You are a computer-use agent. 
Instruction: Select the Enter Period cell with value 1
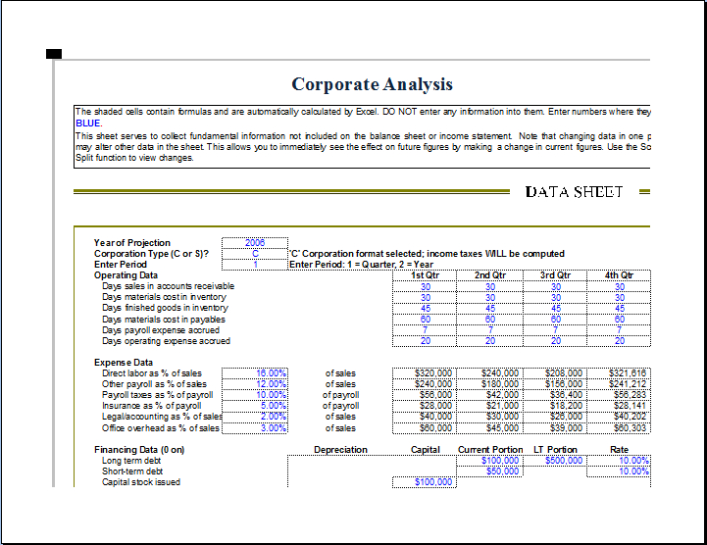(x=255, y=265)
